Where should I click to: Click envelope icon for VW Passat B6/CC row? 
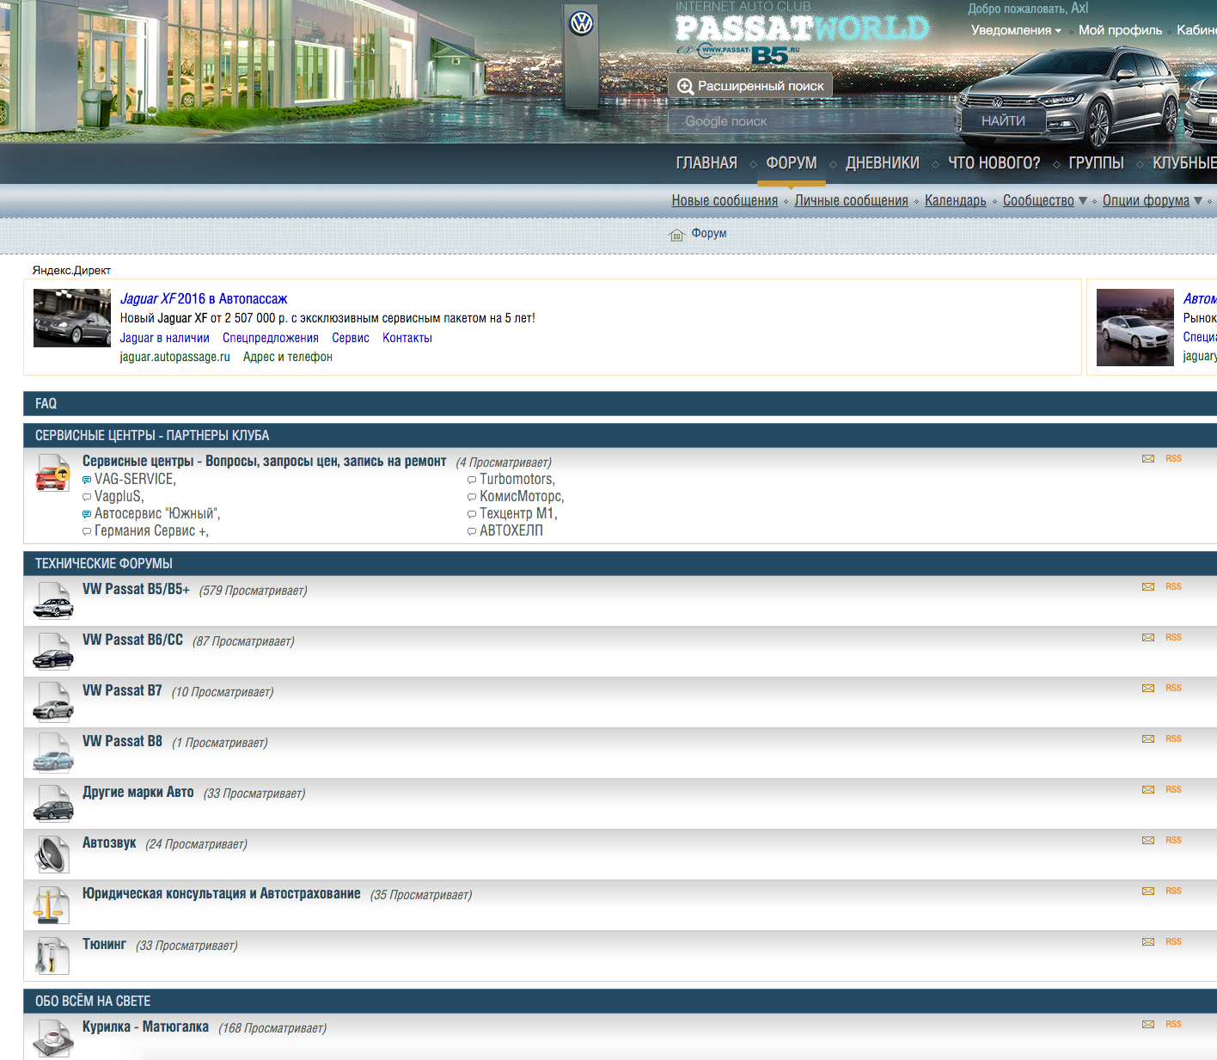1147,638
